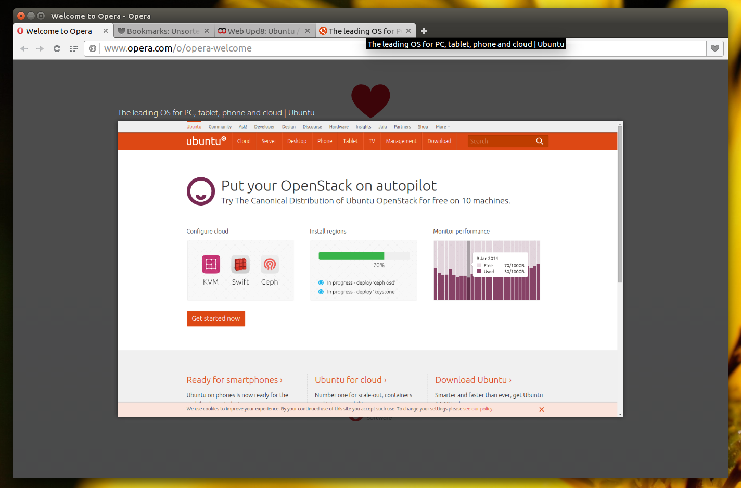This screenshot has height=488, width=741.
Task: Click the magnifier icon in the Ubuntu search
Action: [x=539, y=140]
